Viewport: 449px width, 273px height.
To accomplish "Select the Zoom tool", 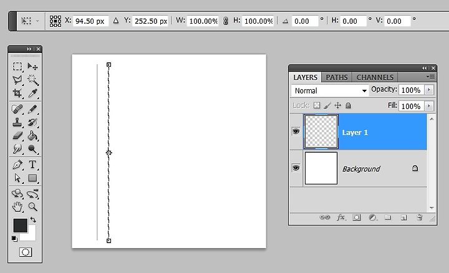I will (x=32, y=206).
